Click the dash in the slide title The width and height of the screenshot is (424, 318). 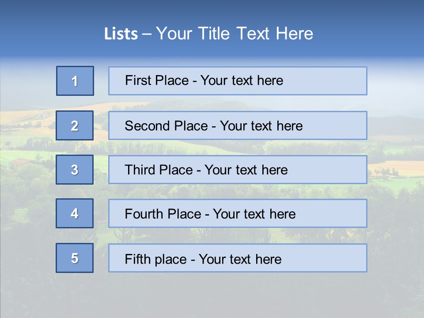tap(147, 34)
